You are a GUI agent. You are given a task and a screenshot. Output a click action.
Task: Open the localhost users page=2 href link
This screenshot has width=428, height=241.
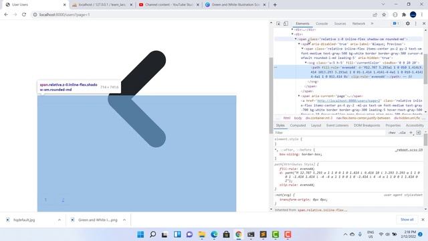click(x=348, y=101)
